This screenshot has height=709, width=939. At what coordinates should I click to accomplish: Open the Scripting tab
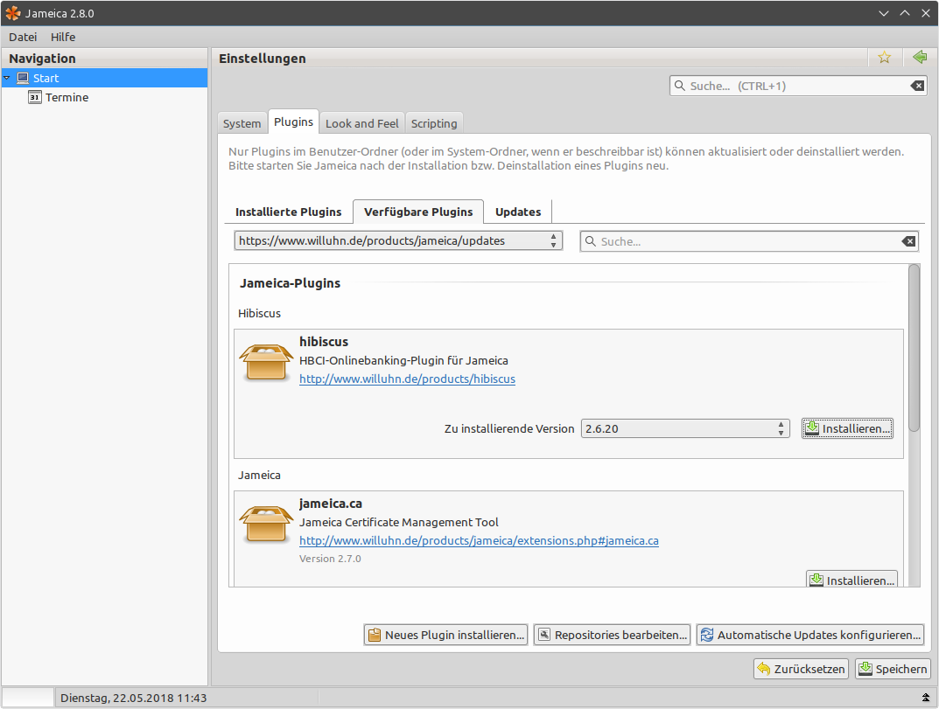tap(434, 123)
